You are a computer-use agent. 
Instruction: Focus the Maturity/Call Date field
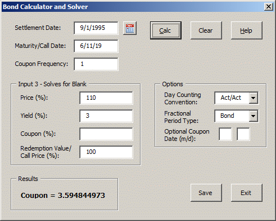tap(96, 46)
